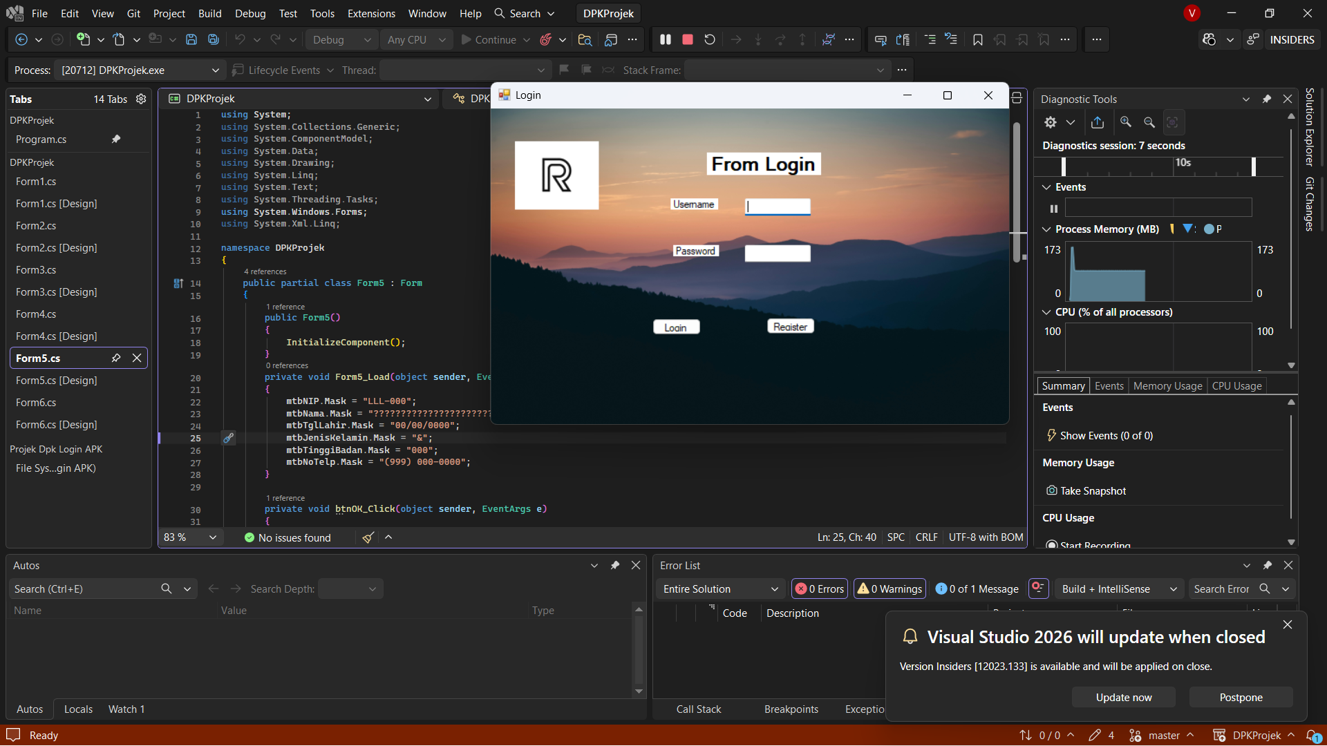
Task: Open the Tabs panel settings gear
Action: (x=141, y=99)
